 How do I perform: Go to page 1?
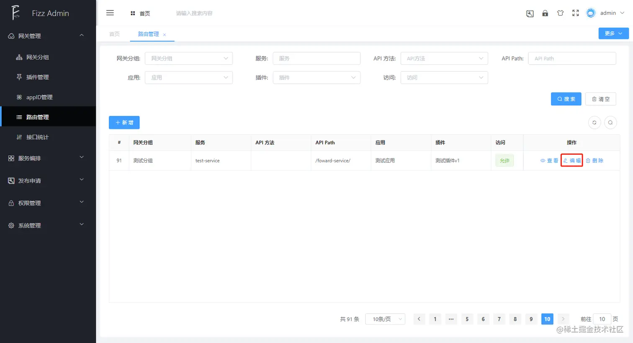[435, 319]
